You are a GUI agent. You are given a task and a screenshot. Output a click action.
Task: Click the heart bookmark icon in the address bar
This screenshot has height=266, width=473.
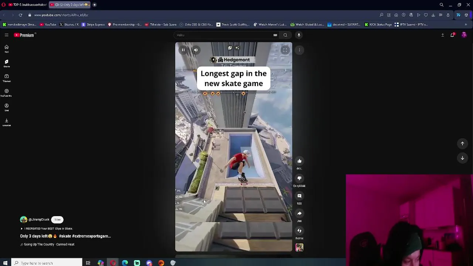coord(426,15)
